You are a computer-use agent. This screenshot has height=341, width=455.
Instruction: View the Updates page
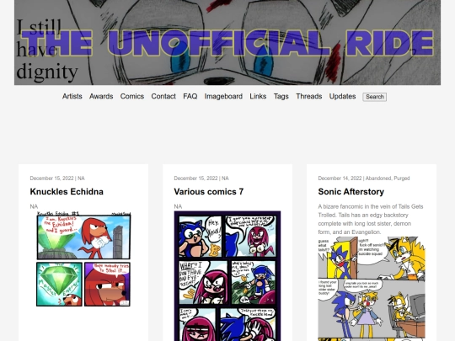[x=342, y=96]
